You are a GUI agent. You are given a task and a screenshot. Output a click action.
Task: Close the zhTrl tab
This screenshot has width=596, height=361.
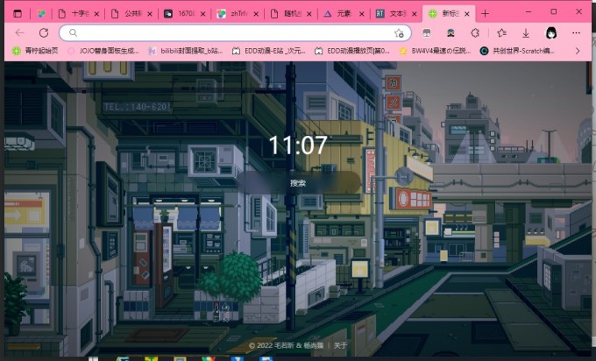point(256,14)
